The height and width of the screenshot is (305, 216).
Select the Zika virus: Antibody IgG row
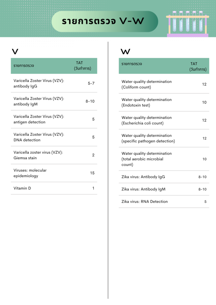pyautogui.click(x=164, y=177)
